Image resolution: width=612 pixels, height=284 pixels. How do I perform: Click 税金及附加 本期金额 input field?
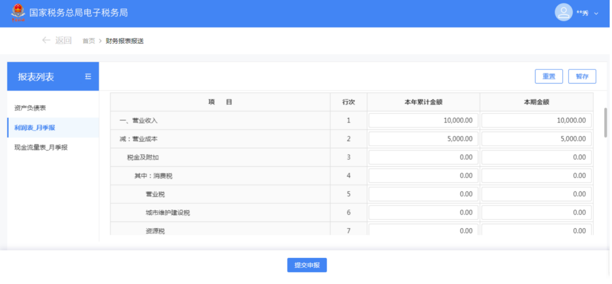tap(537, 157)
